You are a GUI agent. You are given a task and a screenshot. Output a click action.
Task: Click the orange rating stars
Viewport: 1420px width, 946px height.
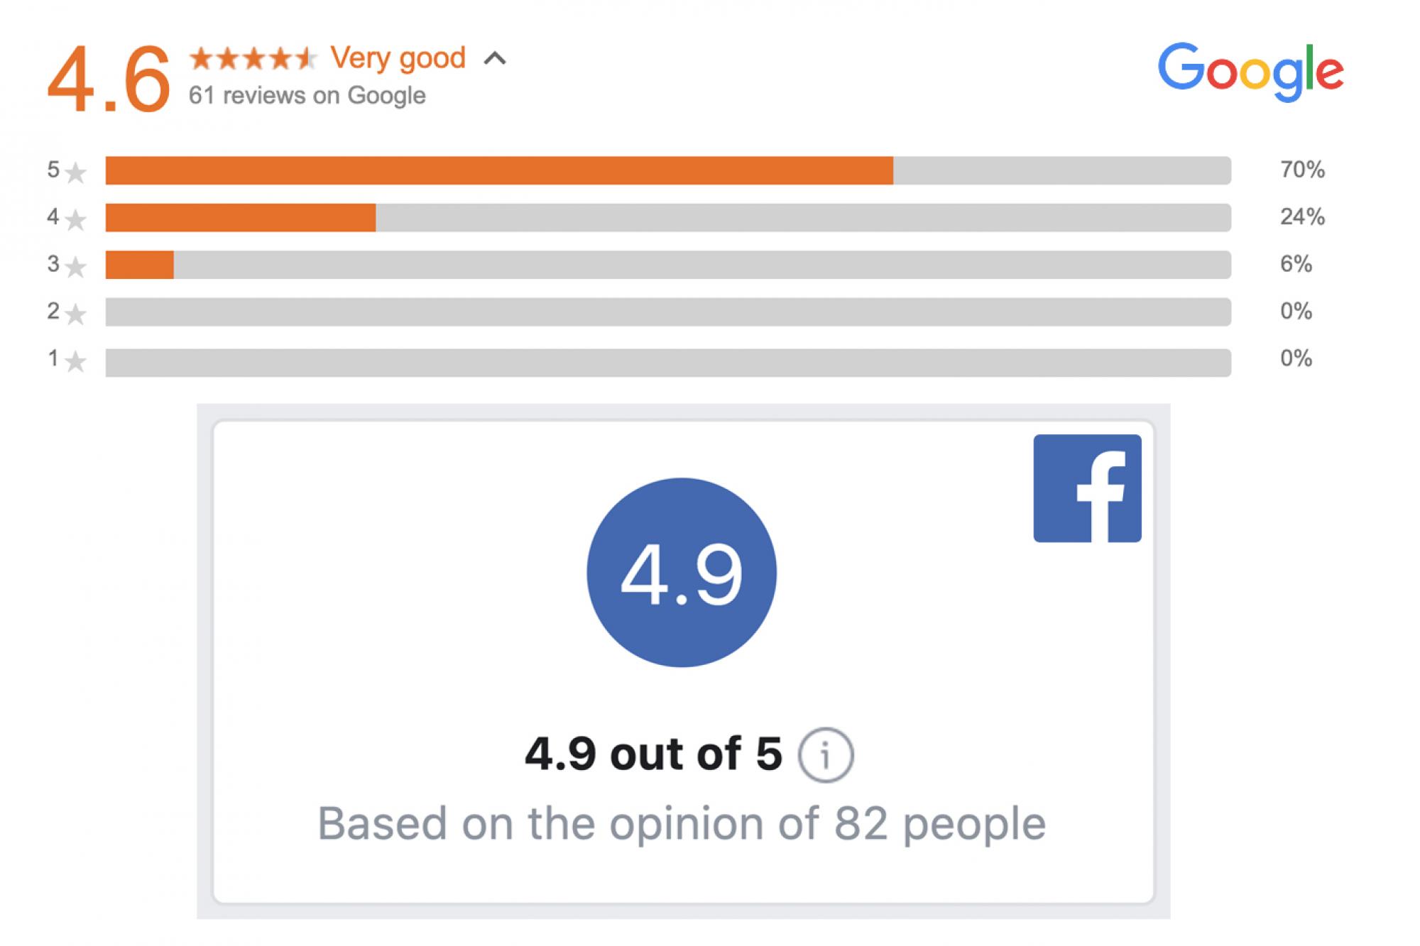click(x=253, y=58)
